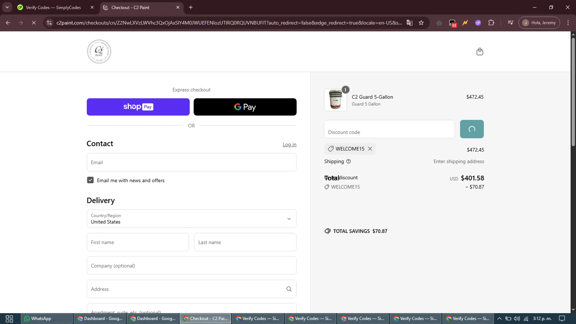576x324 pixels.
Task: Open the Chrome three-dot menu
Action: (568, 23)
